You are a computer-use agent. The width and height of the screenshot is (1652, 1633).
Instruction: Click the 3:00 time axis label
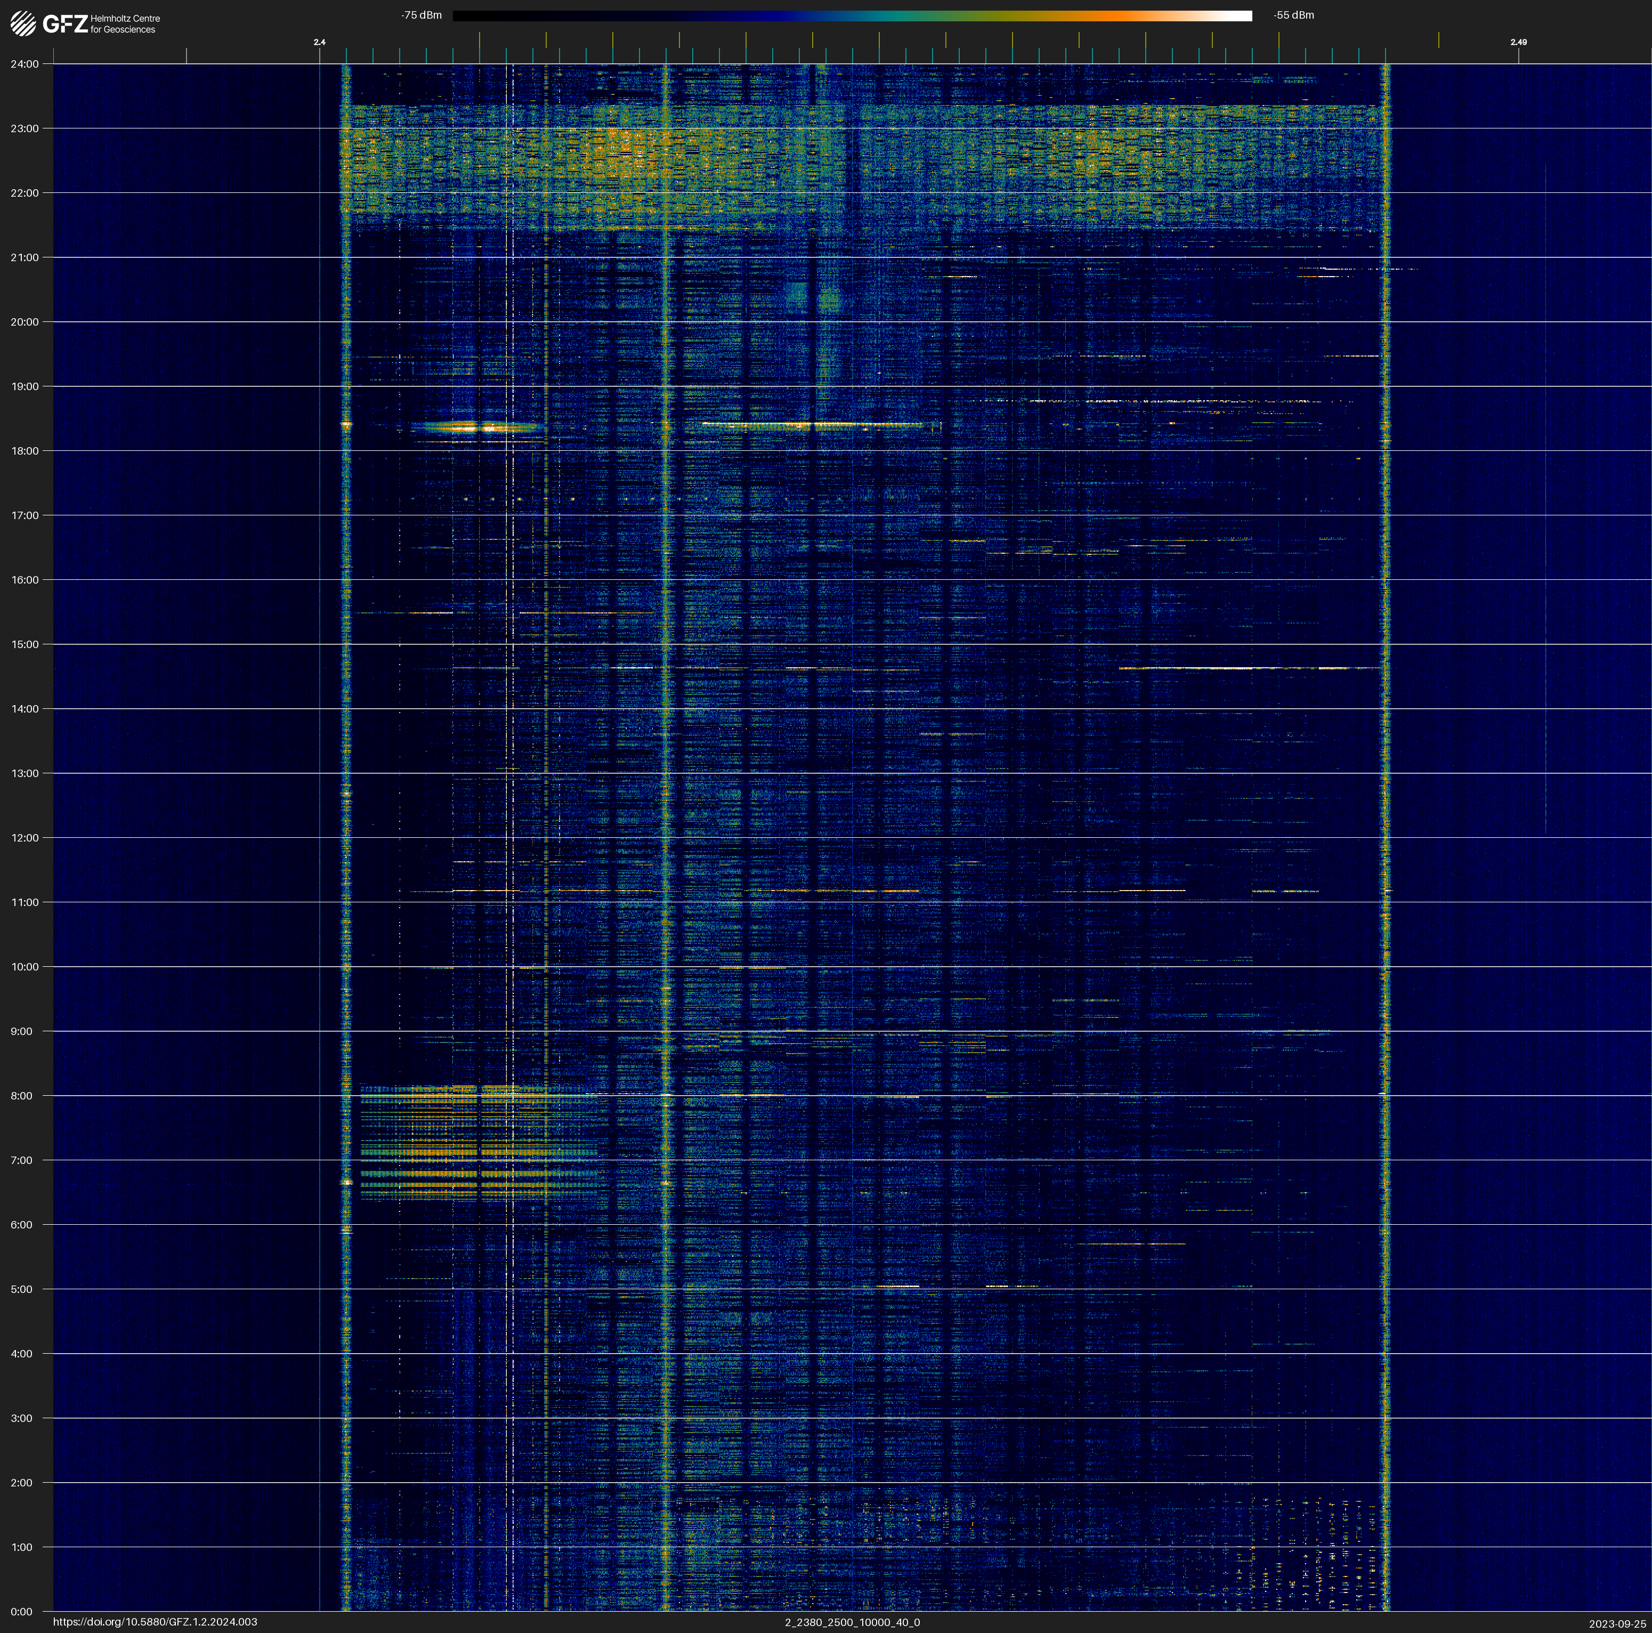point(21,1418)
